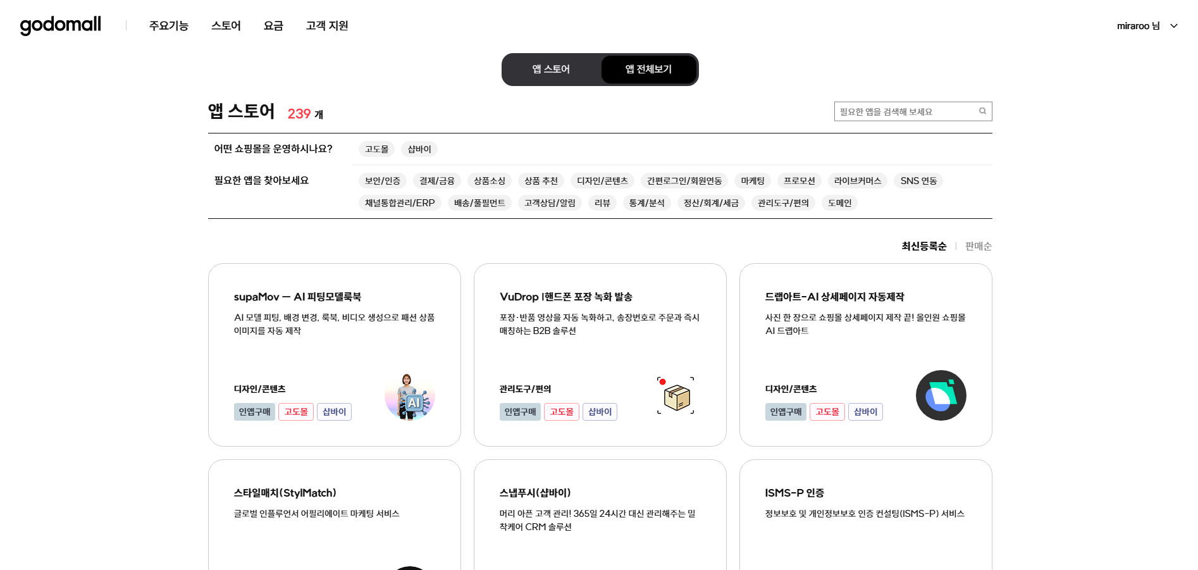This screenshot has width=1198, height=570.
Task: Click the godomall logo
Action: click(59, 25)
